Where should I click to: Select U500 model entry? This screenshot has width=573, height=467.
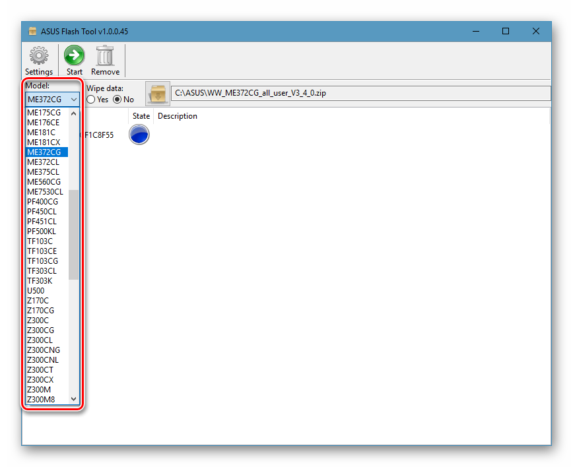[x=47, y=290]
